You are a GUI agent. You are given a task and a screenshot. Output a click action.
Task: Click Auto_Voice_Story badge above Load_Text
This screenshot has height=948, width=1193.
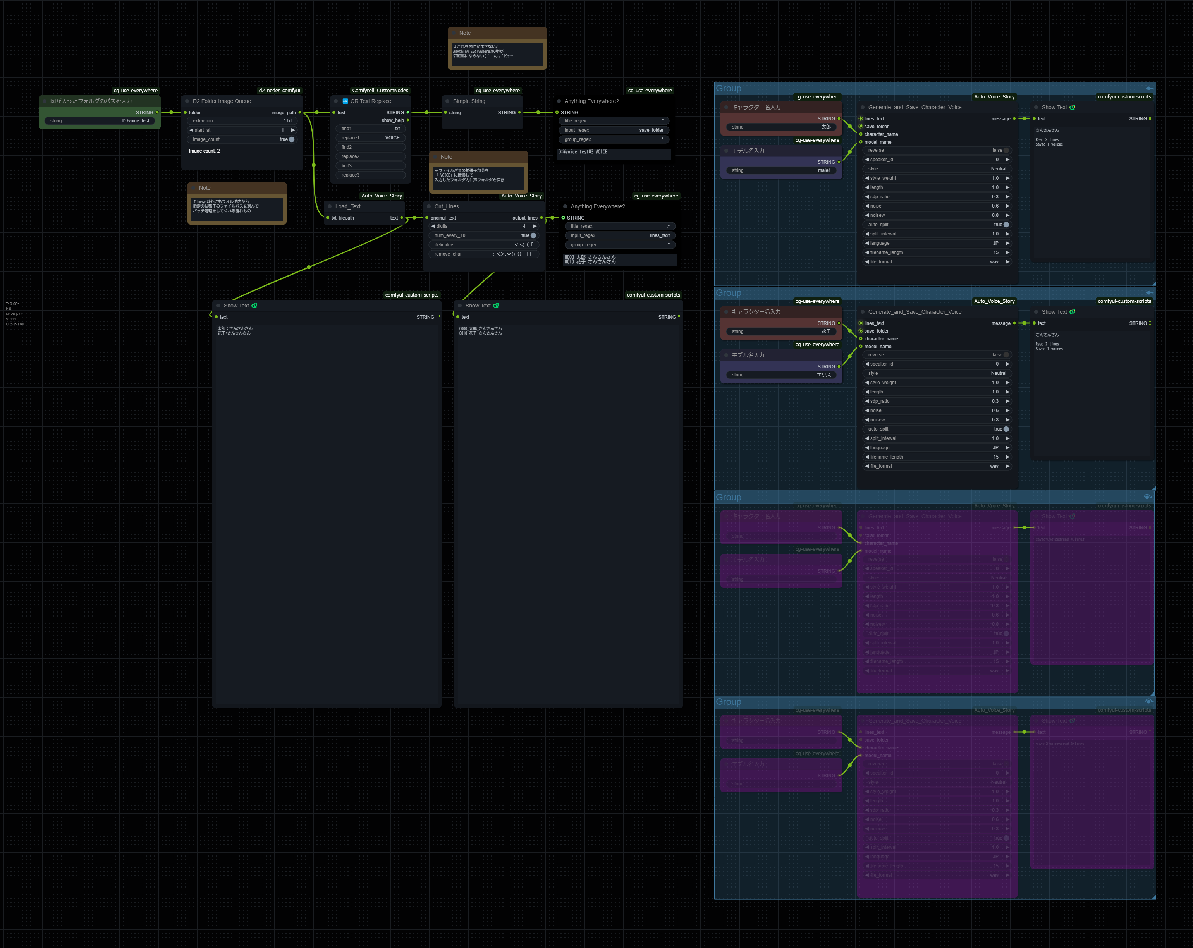[x=381, y=196]
